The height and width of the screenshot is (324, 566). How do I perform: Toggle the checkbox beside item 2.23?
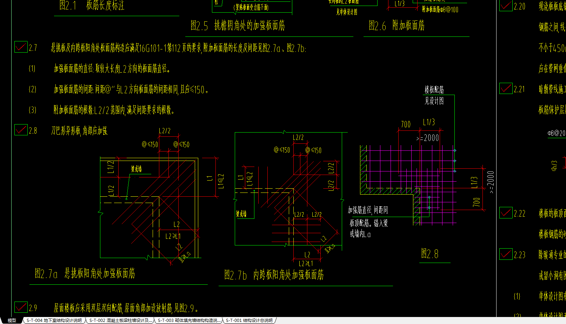click(506, 254)
